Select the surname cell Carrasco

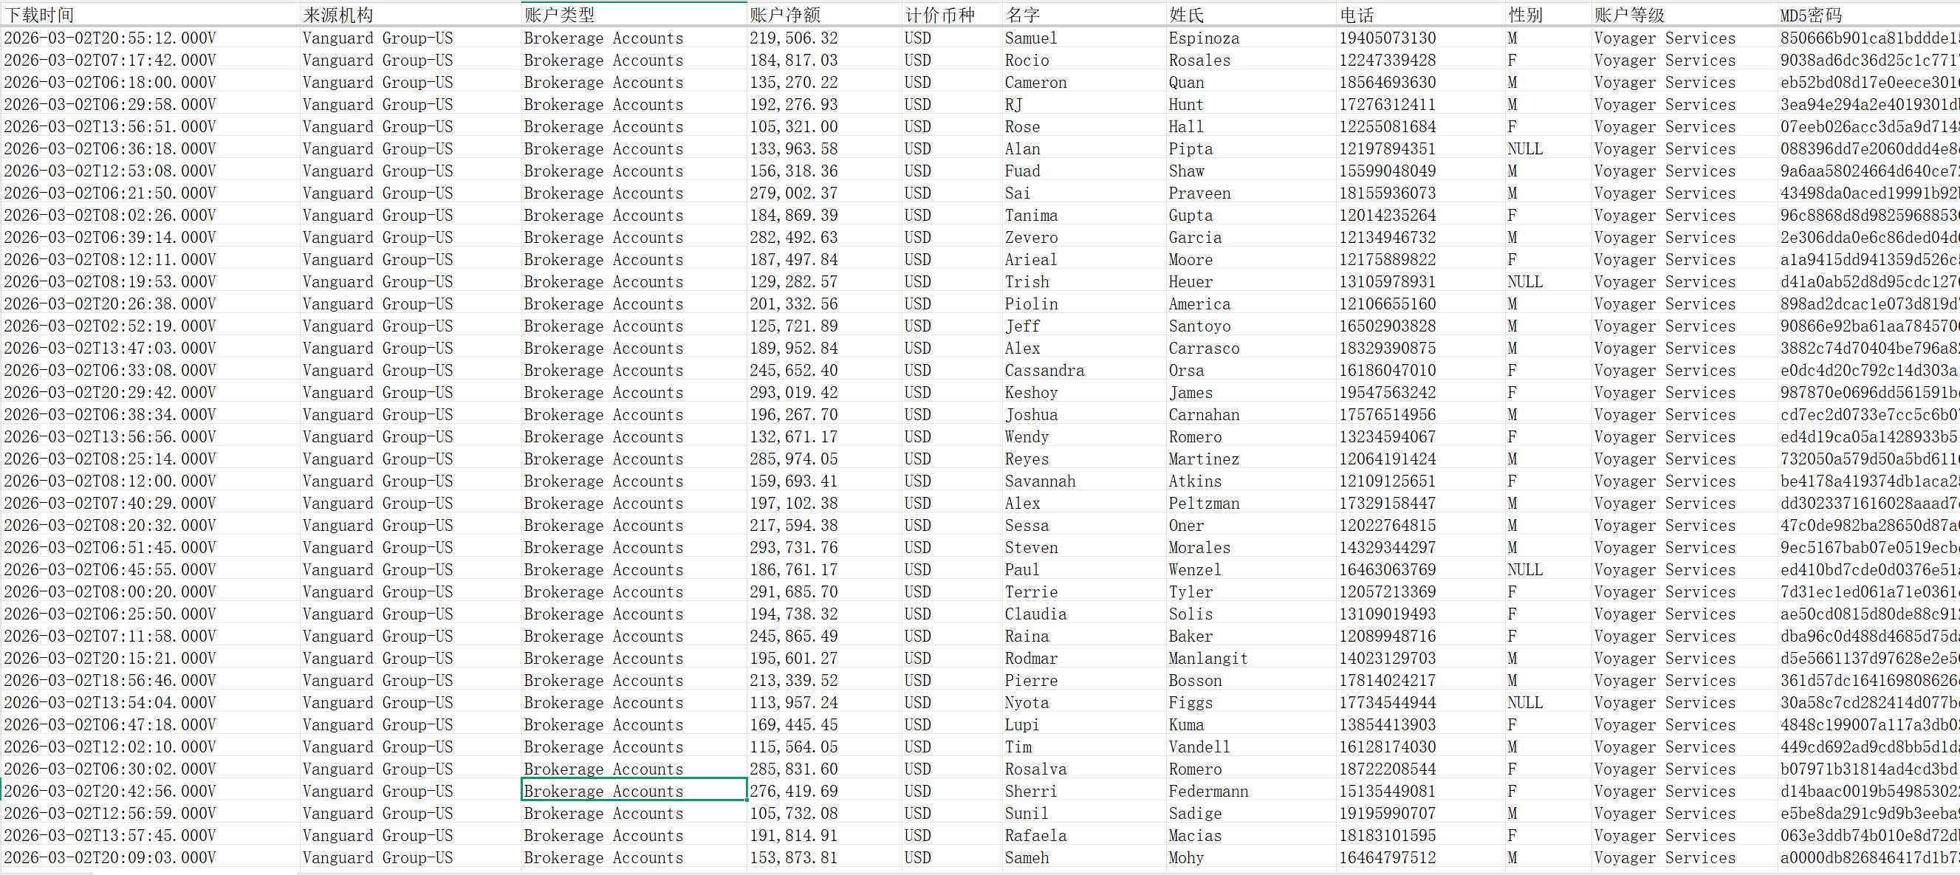coord(1252,348)
